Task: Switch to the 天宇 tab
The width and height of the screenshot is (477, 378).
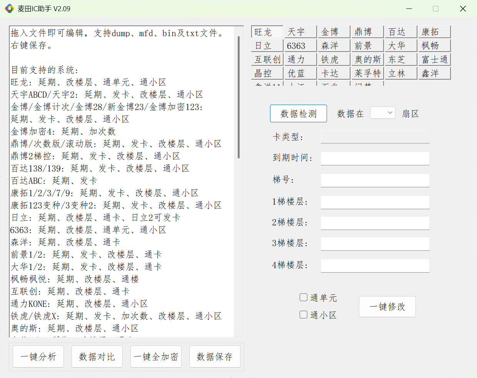Action: [x=300, y=32]
